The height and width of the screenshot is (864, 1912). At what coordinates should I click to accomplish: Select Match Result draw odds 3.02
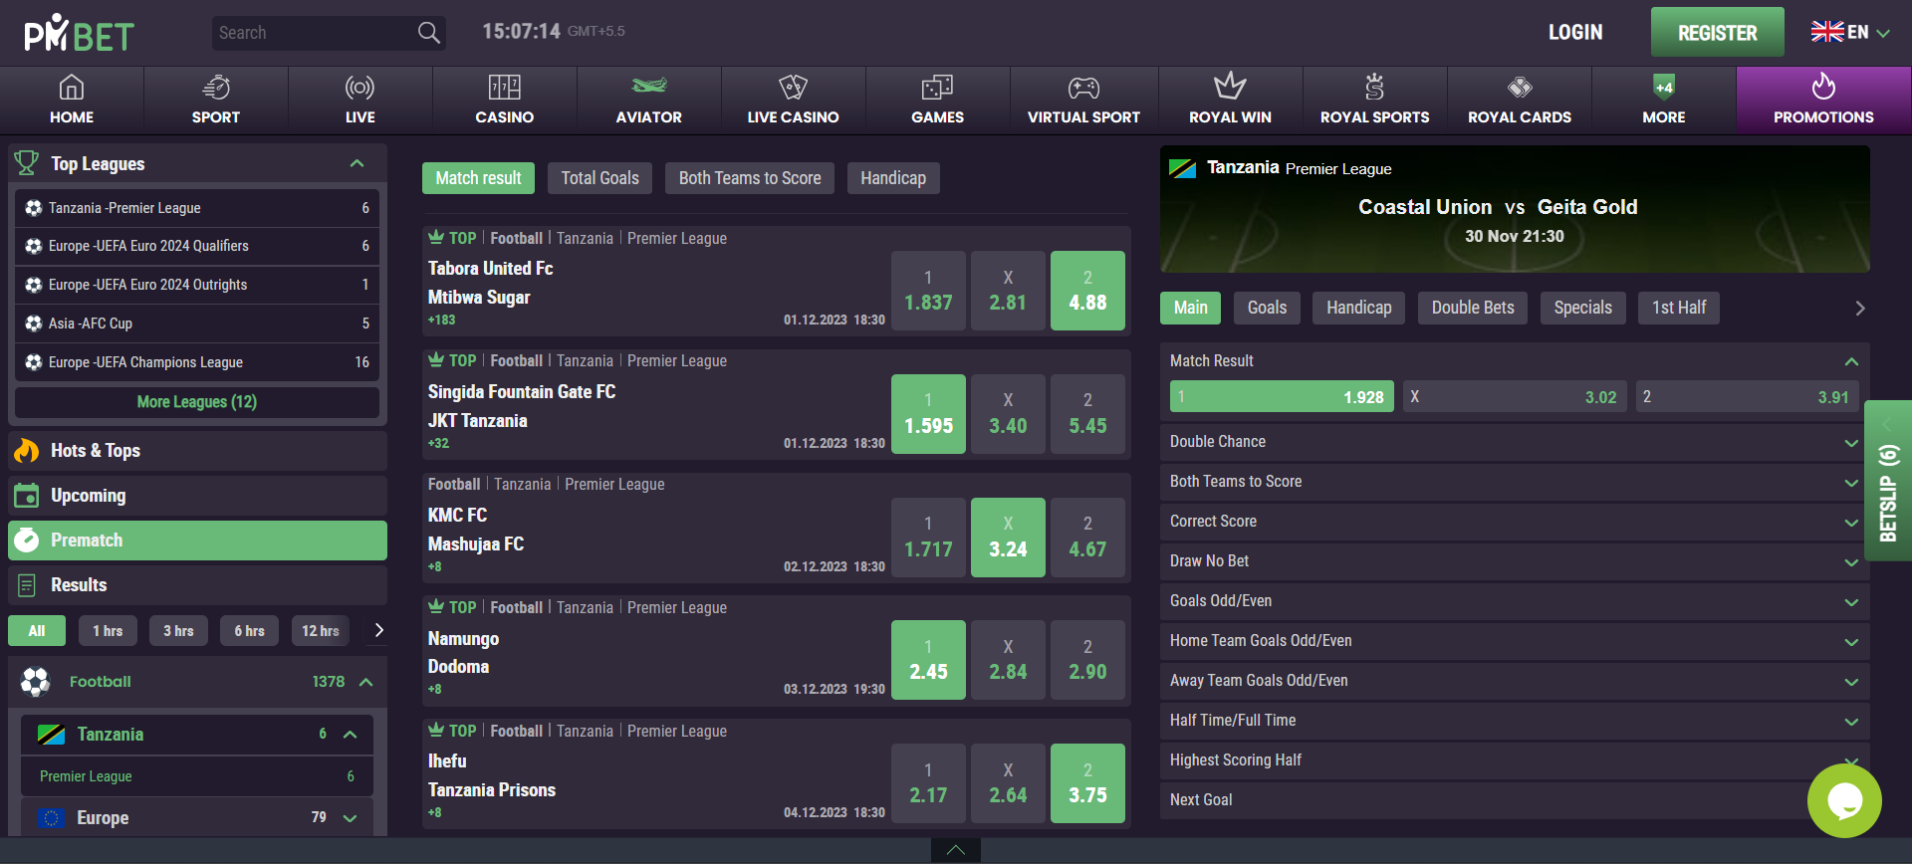click(x=1515, y=396)
